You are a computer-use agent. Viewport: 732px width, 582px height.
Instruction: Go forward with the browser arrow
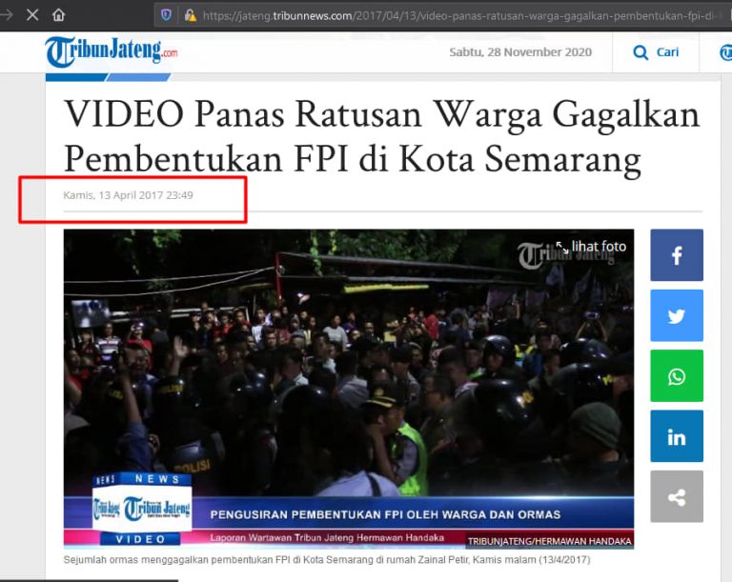point(6,15)
